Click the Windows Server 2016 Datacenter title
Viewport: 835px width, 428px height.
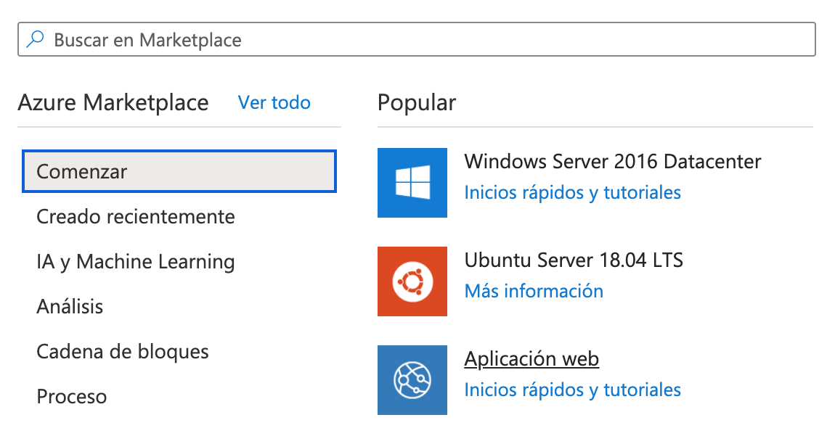612,161
